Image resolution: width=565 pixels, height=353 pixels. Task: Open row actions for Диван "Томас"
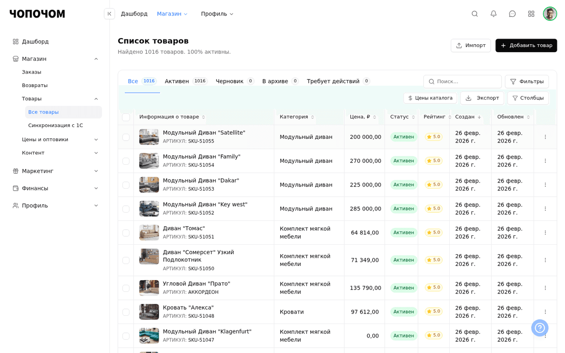coord(545,233)
